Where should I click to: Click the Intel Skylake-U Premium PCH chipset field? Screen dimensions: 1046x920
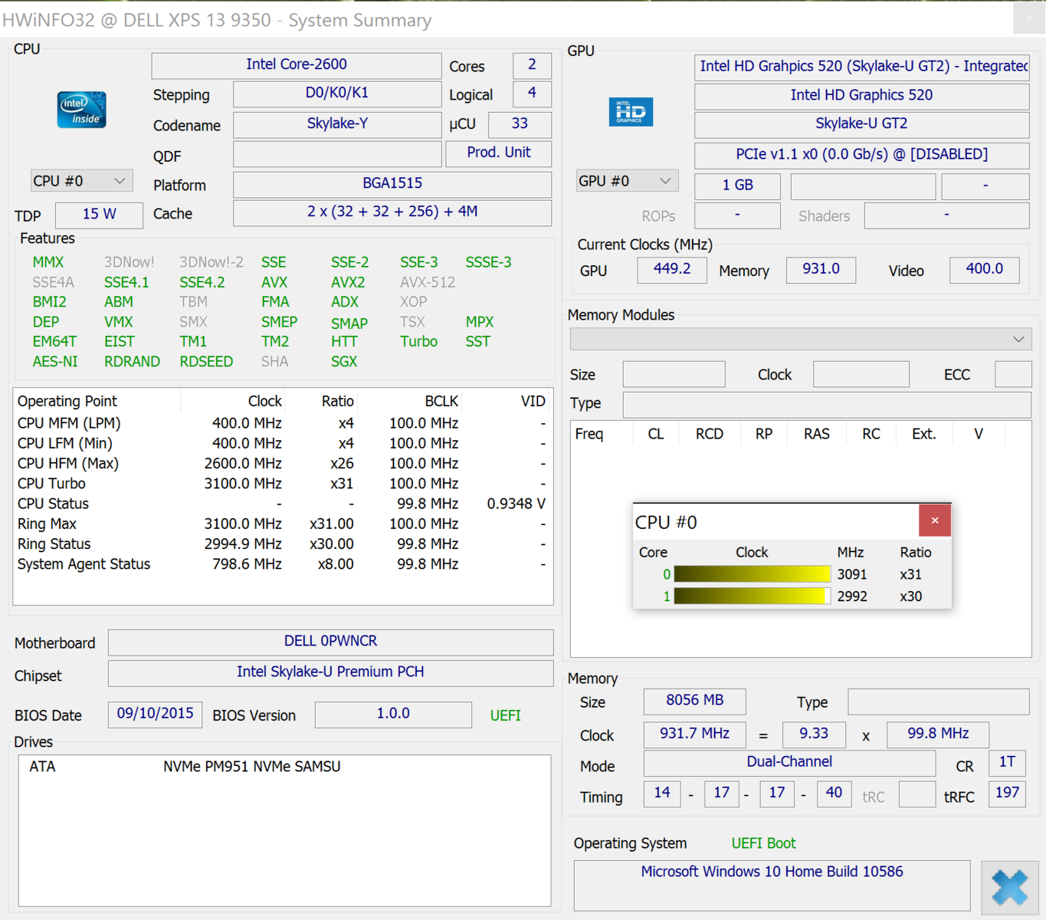pyautogui.click(x=331, y=672)
